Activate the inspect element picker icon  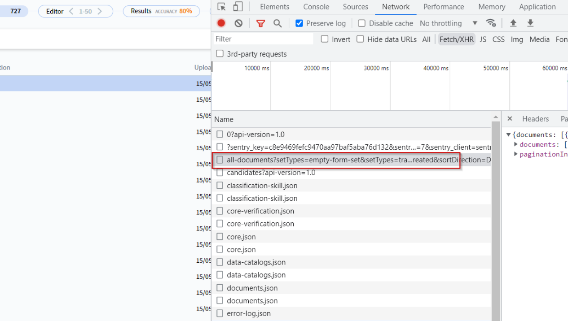click(x=221, y=7)
